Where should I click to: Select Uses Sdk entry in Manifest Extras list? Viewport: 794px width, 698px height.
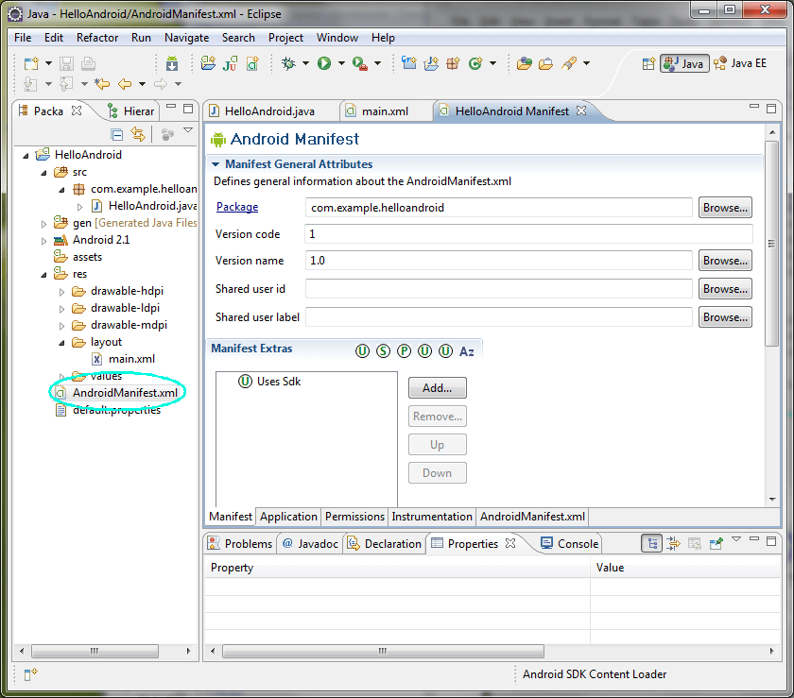coord(270,382)
